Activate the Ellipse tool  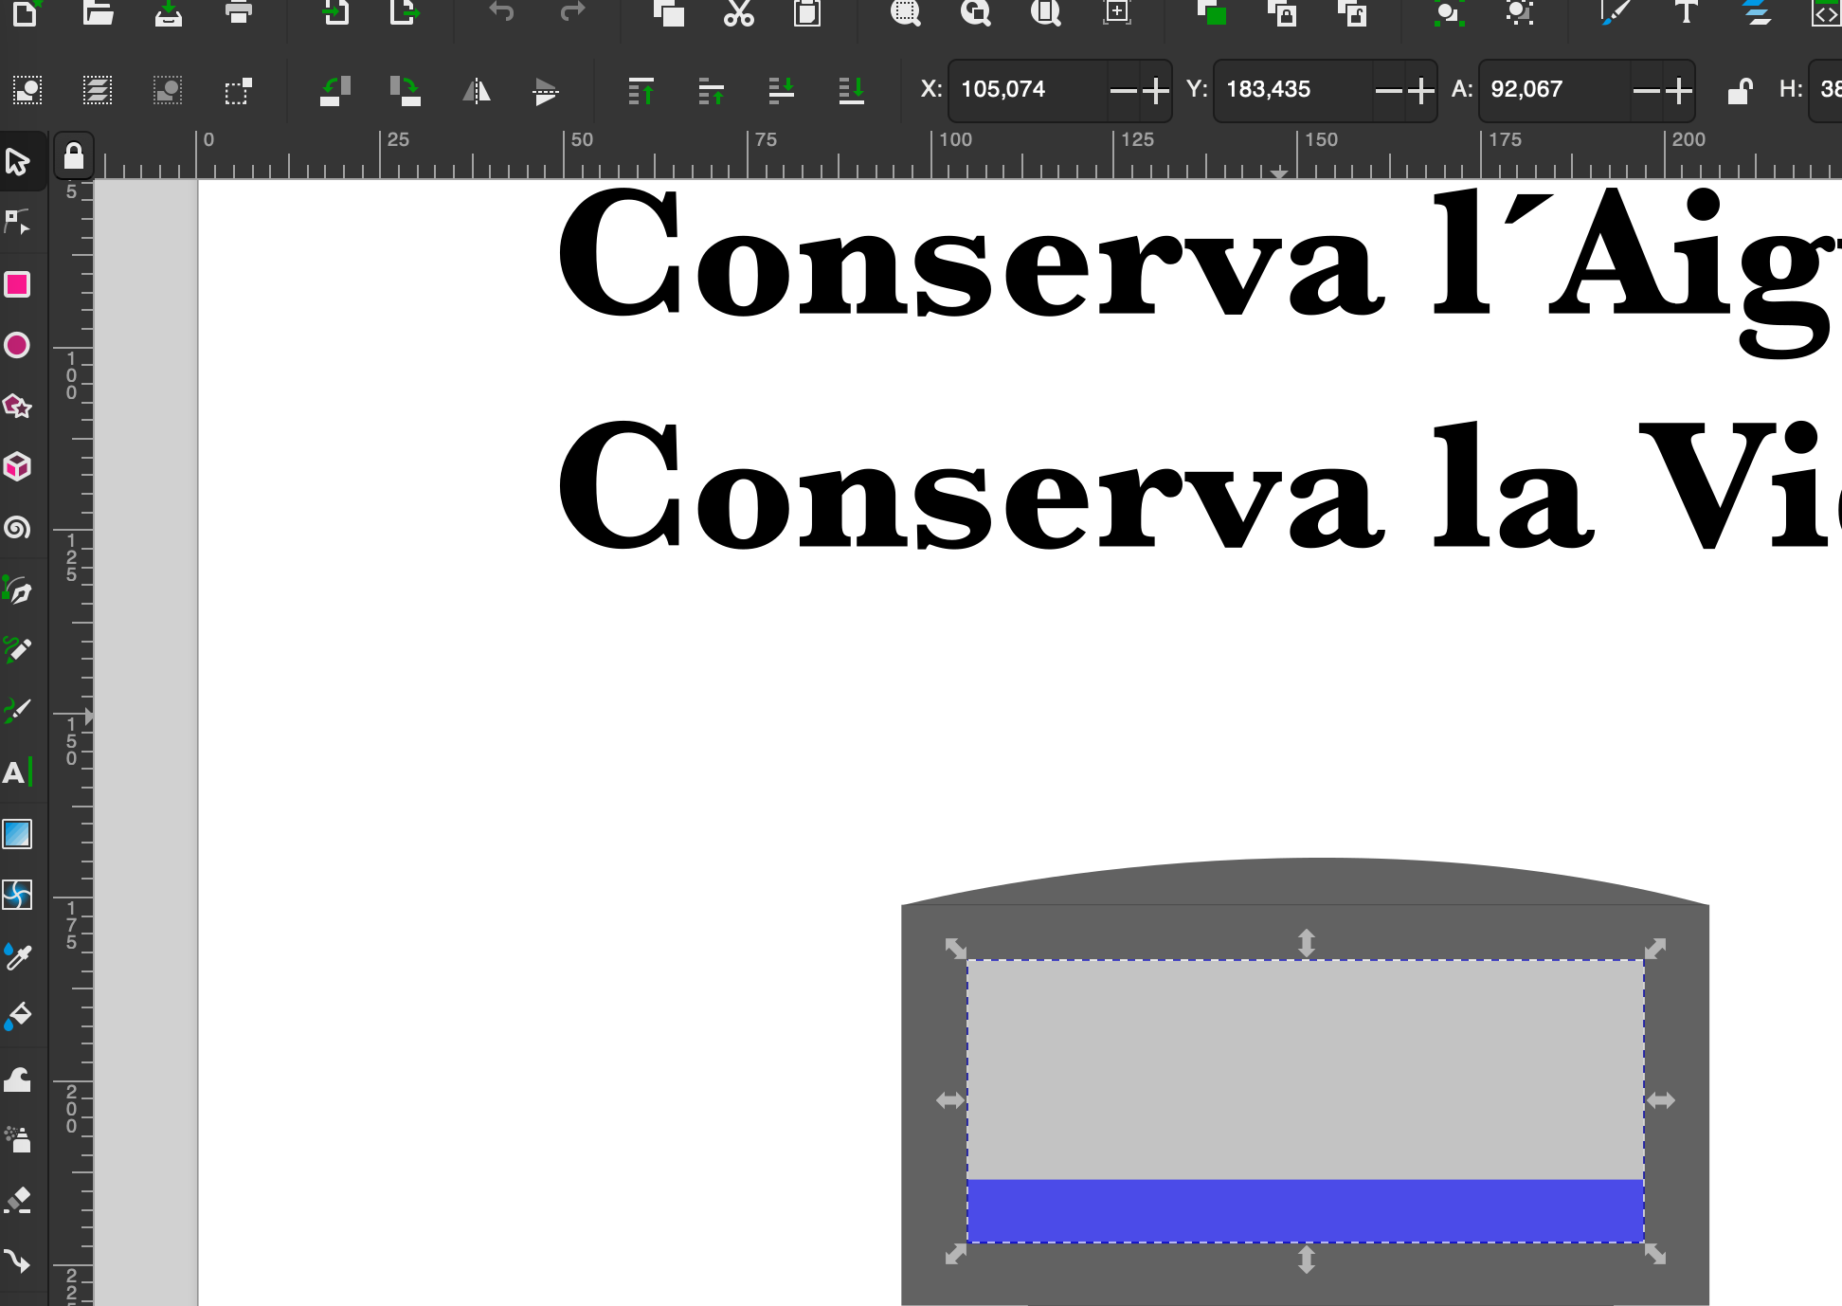pyautogui.click(x=18, y=345)
